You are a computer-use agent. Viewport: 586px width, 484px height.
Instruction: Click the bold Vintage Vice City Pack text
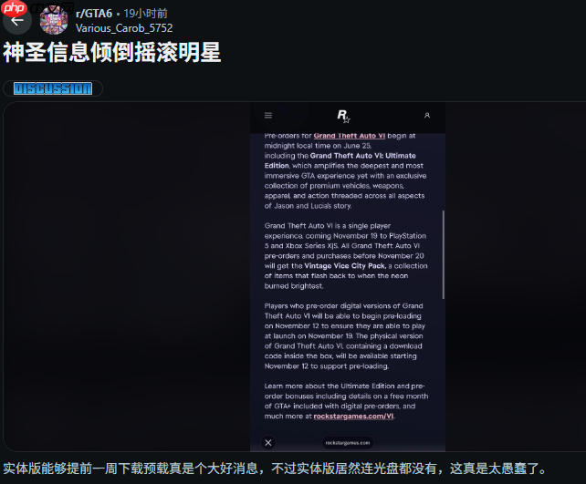click(x=345, y=265)
